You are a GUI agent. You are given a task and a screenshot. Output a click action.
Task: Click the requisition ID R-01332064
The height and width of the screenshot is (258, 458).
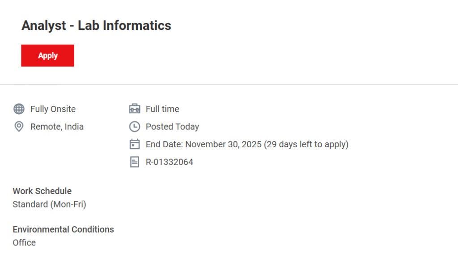coord(170,162)
